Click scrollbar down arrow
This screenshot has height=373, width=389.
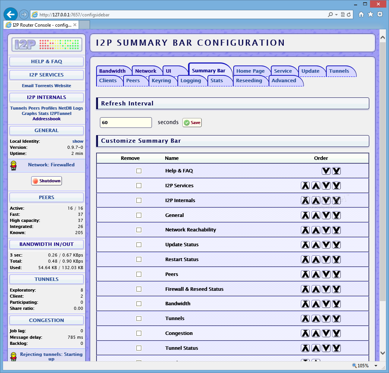tap(383, 353)
